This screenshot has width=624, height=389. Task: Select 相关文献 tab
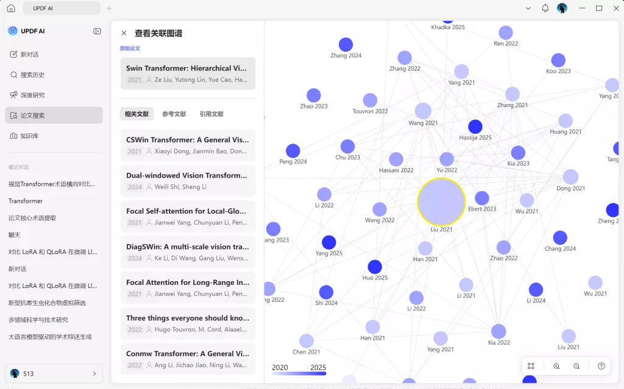[136, 114]
